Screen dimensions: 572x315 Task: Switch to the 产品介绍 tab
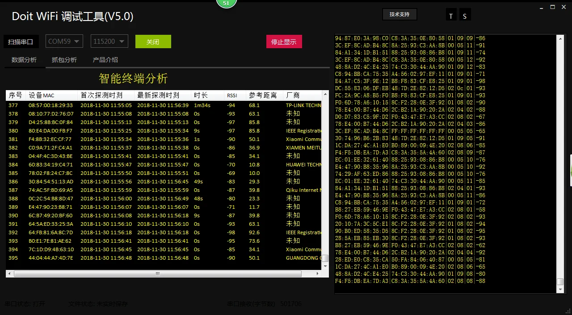(105, 60)
